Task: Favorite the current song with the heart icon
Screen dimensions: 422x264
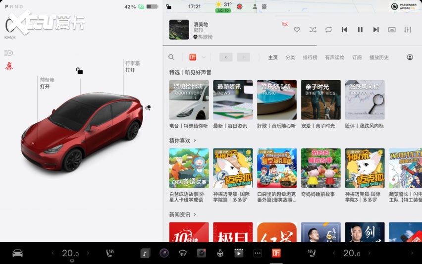Action: pos(297,30)
